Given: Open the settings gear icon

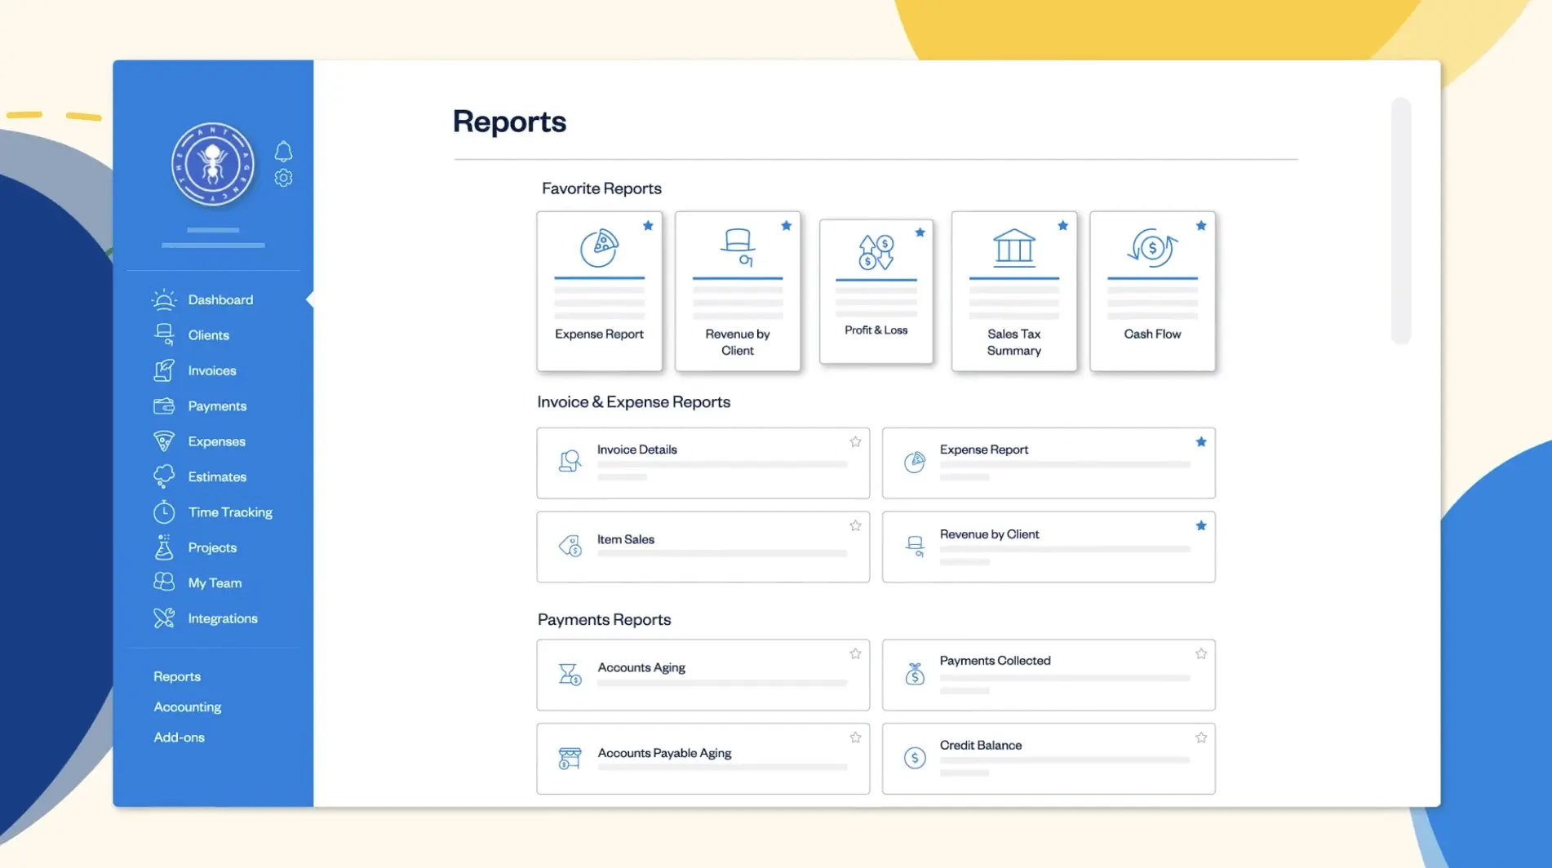Looking at the screenshot, I should (283, 177).
